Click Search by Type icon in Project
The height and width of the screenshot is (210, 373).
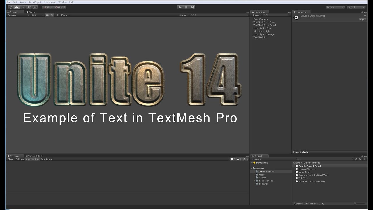tap(357, 159)
